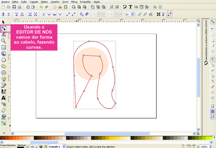Select the Paint bucket tool
216x148 pixels.
(x=4, y=117)
